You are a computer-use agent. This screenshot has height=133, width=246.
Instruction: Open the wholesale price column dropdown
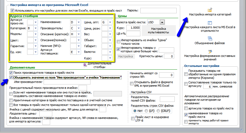(x=110, y=22)
